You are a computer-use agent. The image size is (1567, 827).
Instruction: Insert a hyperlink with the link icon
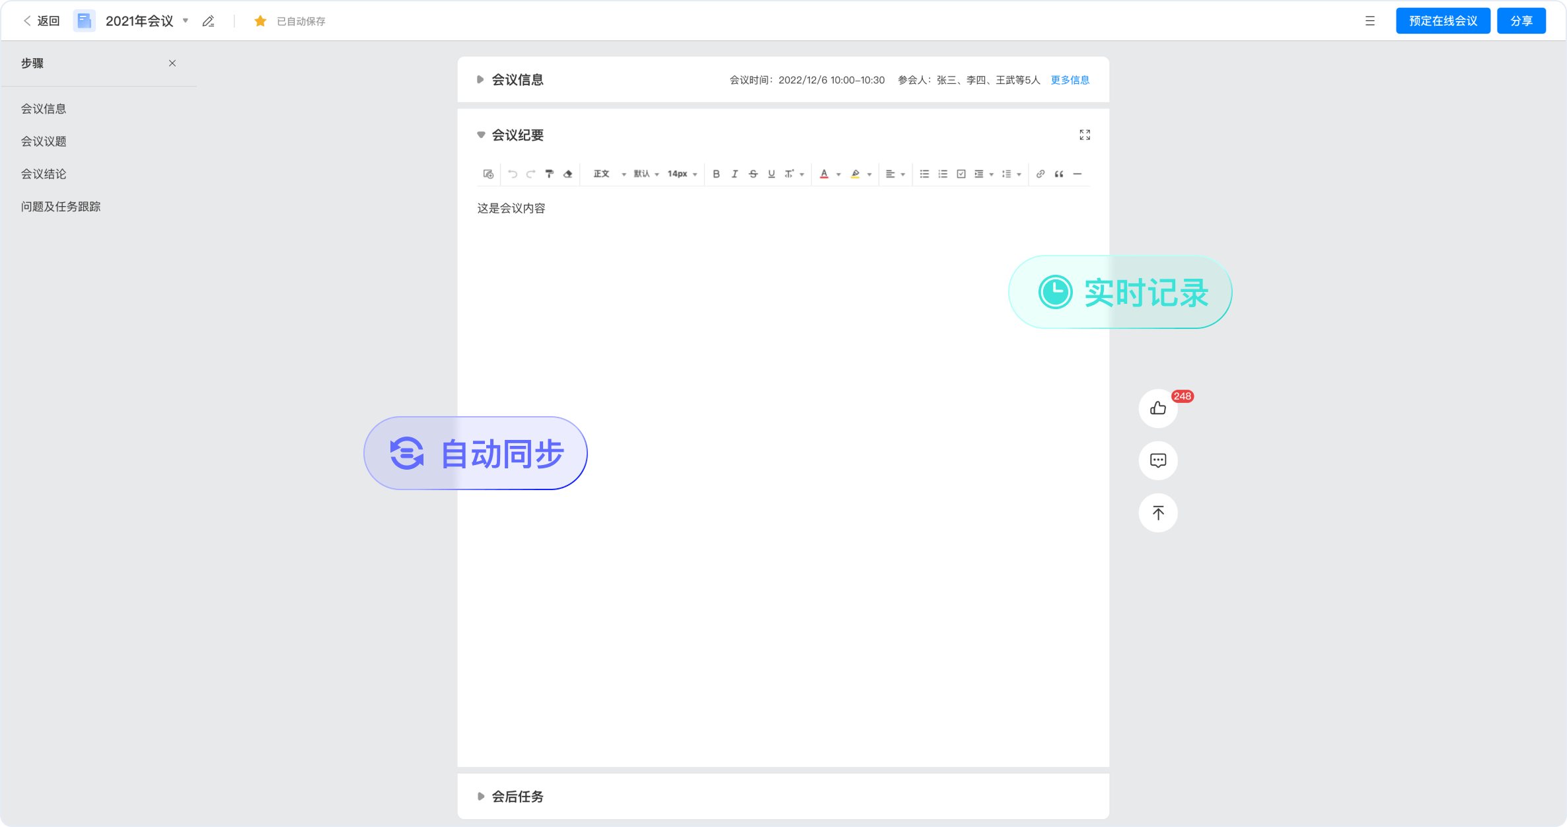click(x=1040, y=174)
